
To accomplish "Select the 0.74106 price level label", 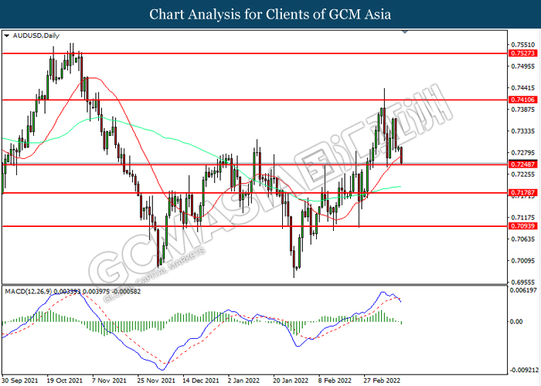I will pyautogui.click(x=523, y=100).
